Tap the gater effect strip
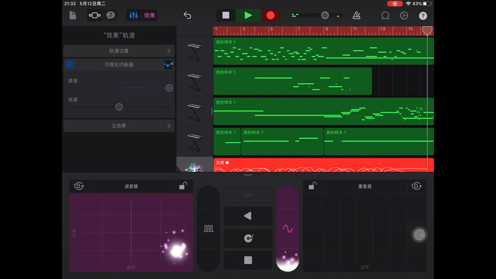 pyautogui.click(x=208, y=228)
